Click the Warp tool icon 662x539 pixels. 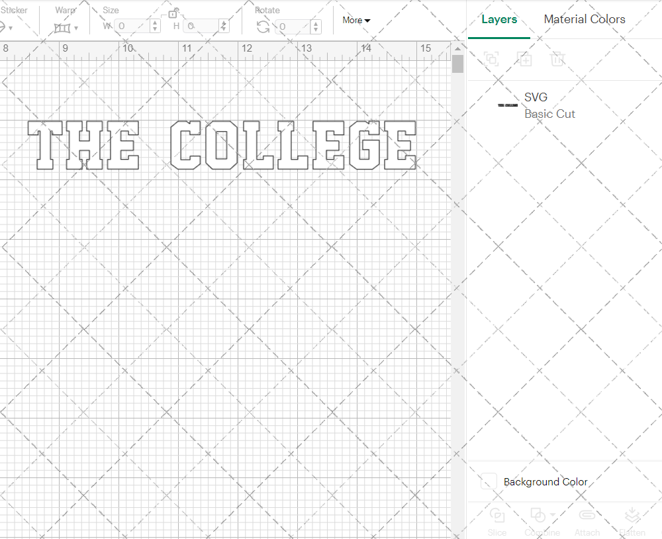pos(62,28)
